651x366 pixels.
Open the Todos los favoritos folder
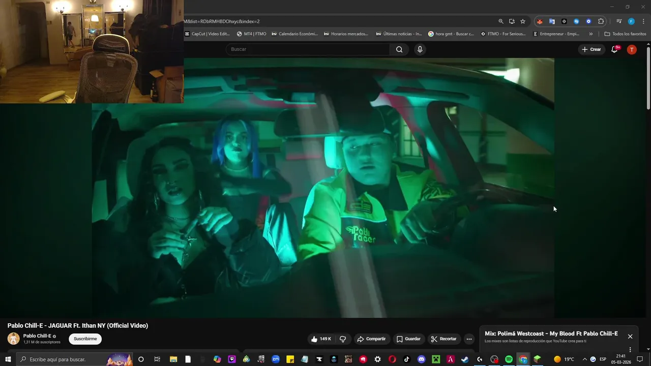click(x=625, y=34)
